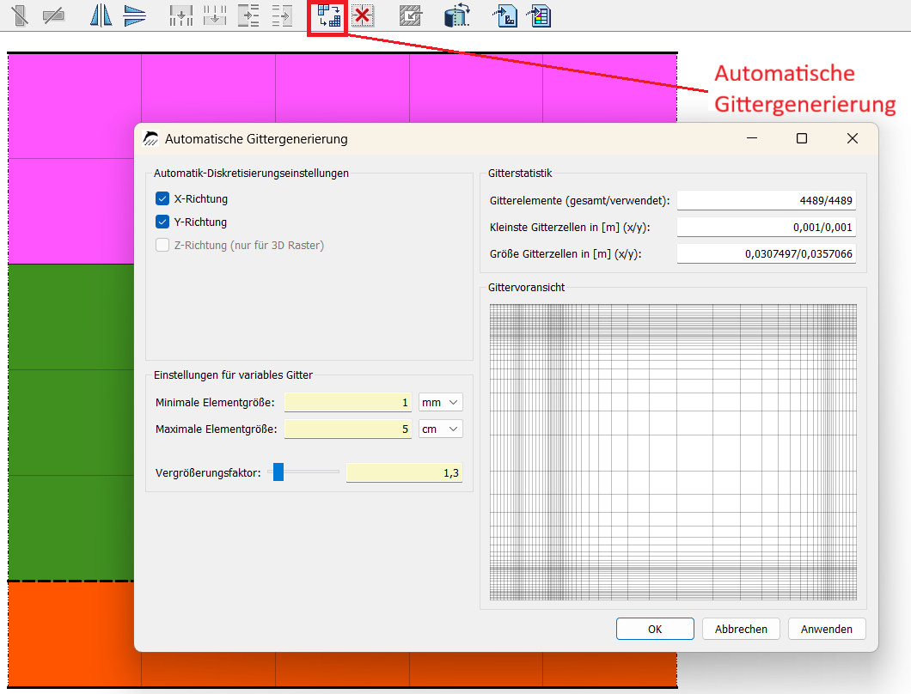Mirror the construction about the horizontal axis

click(135, 15)
